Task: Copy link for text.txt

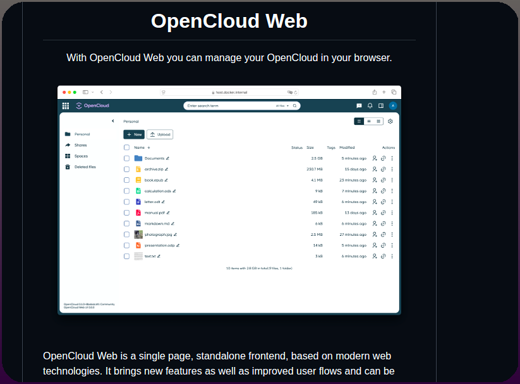Action: pos(384,256)
